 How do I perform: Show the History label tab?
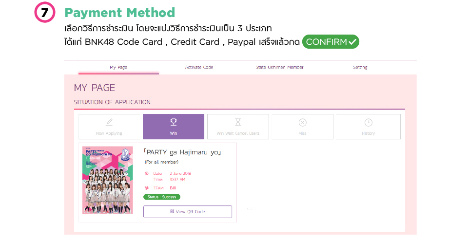pyautogui.click(x=368, y=133)
